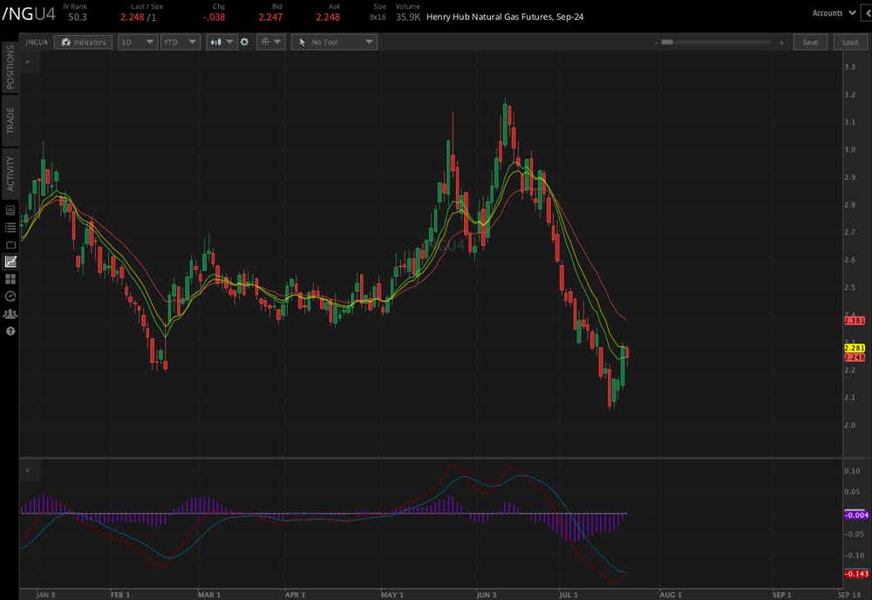Open chart settings via the gear icon

(244, 41)
